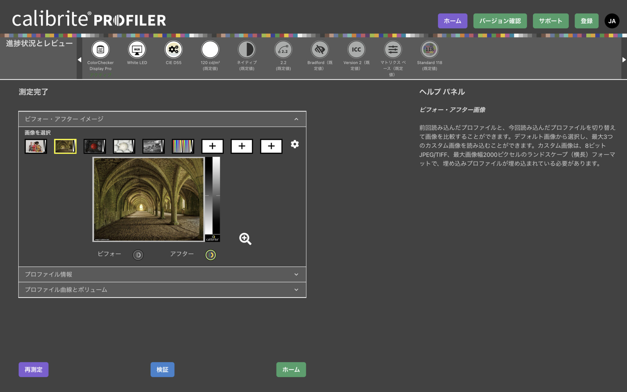Toggle the アフター (after) profile view

coord(211,255)
